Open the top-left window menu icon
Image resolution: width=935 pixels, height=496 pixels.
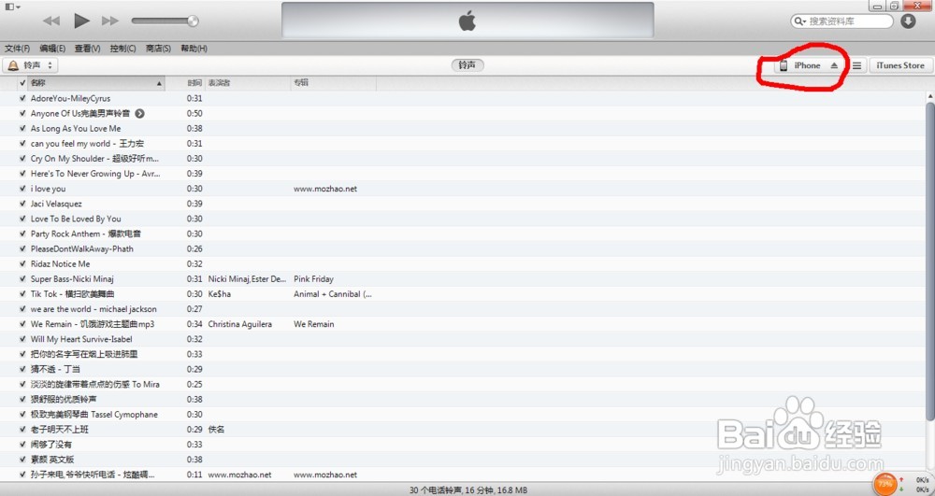click(12, 7)
